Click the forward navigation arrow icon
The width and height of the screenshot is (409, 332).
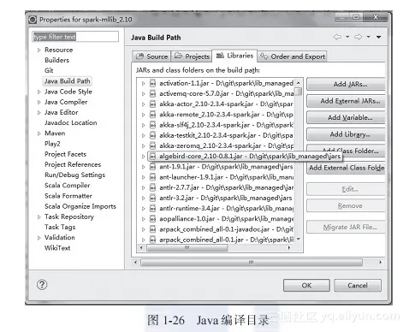(x=359, y=37)
